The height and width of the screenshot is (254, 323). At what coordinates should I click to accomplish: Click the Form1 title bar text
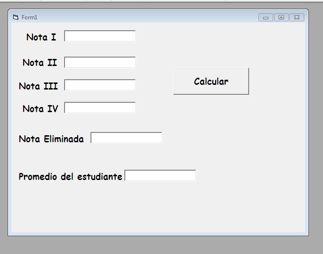[x=30, y=17]
